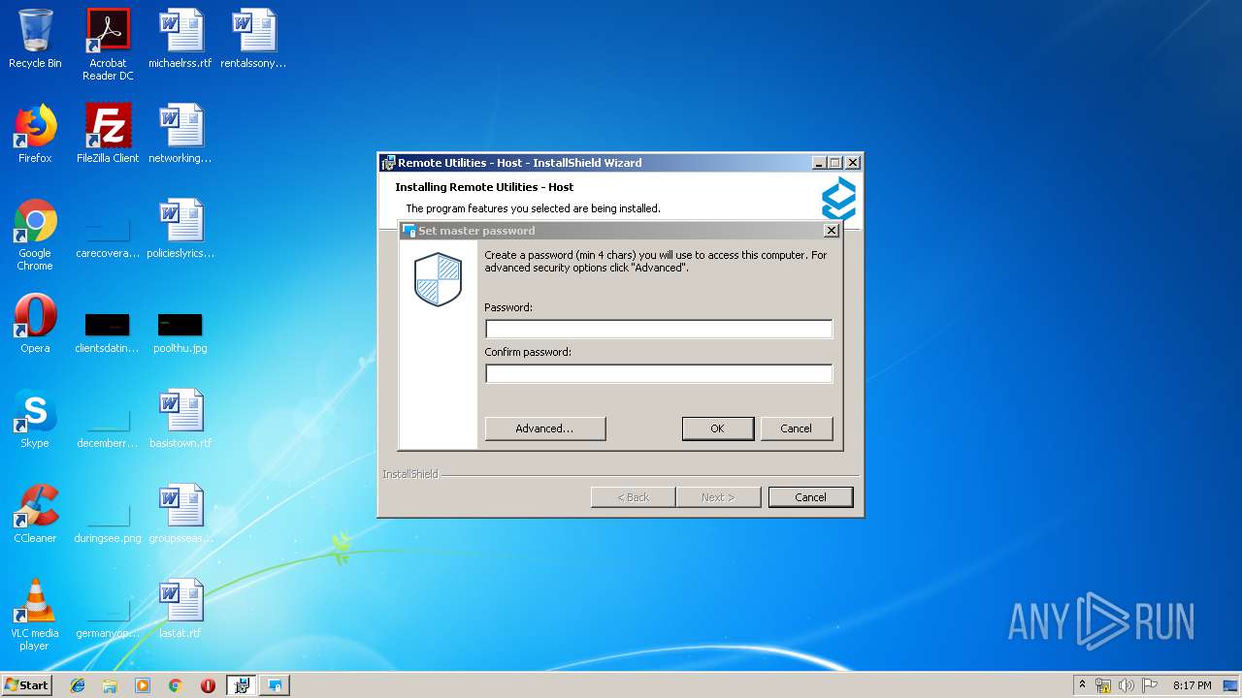
Task: Open Chrome from the taskbar
Action: [x=175, y=685]
